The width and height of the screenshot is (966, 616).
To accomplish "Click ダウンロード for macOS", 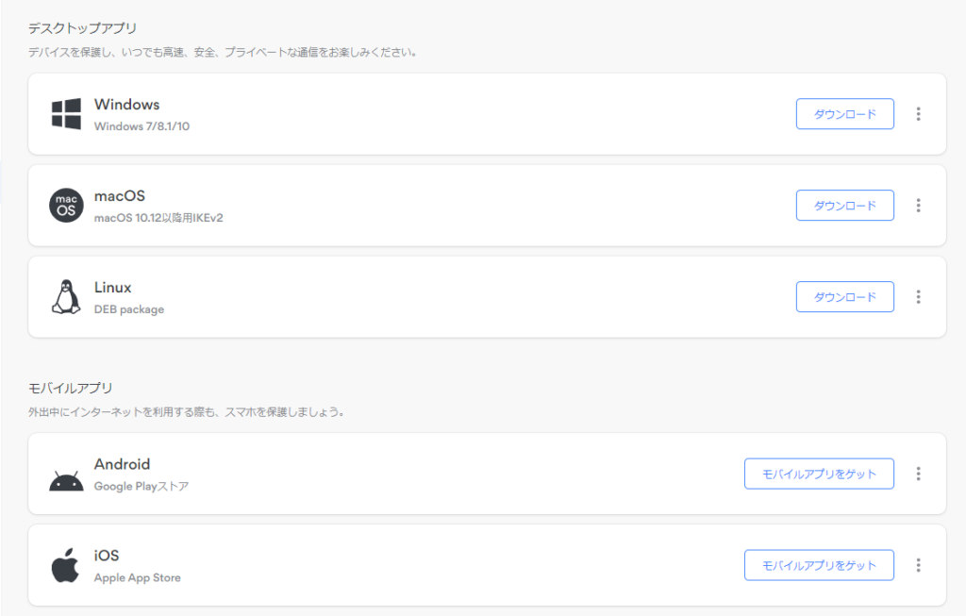I will point(844,205).
